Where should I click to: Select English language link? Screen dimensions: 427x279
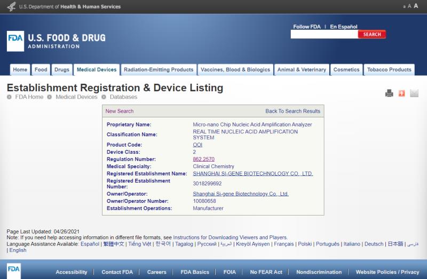18,250
